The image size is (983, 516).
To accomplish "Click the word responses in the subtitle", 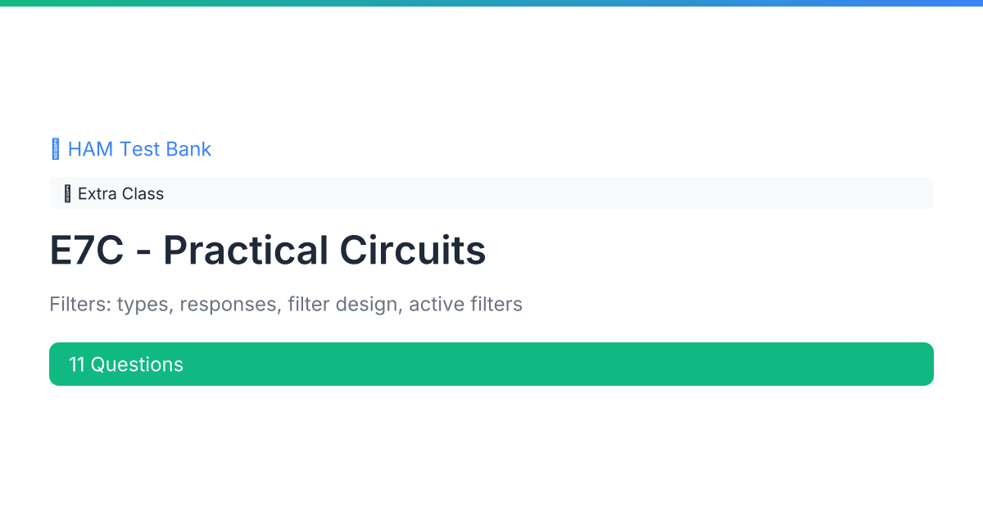I will [231, 305].
